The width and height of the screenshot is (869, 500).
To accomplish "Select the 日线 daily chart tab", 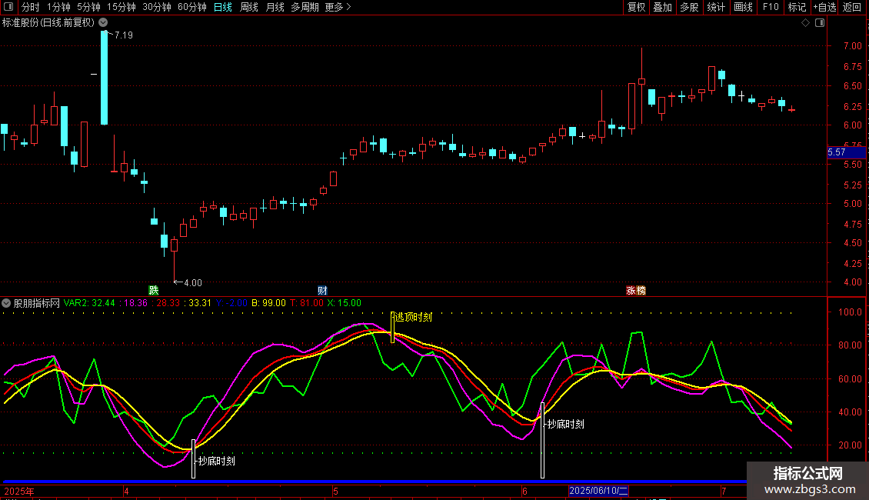I will coord(223,7).
